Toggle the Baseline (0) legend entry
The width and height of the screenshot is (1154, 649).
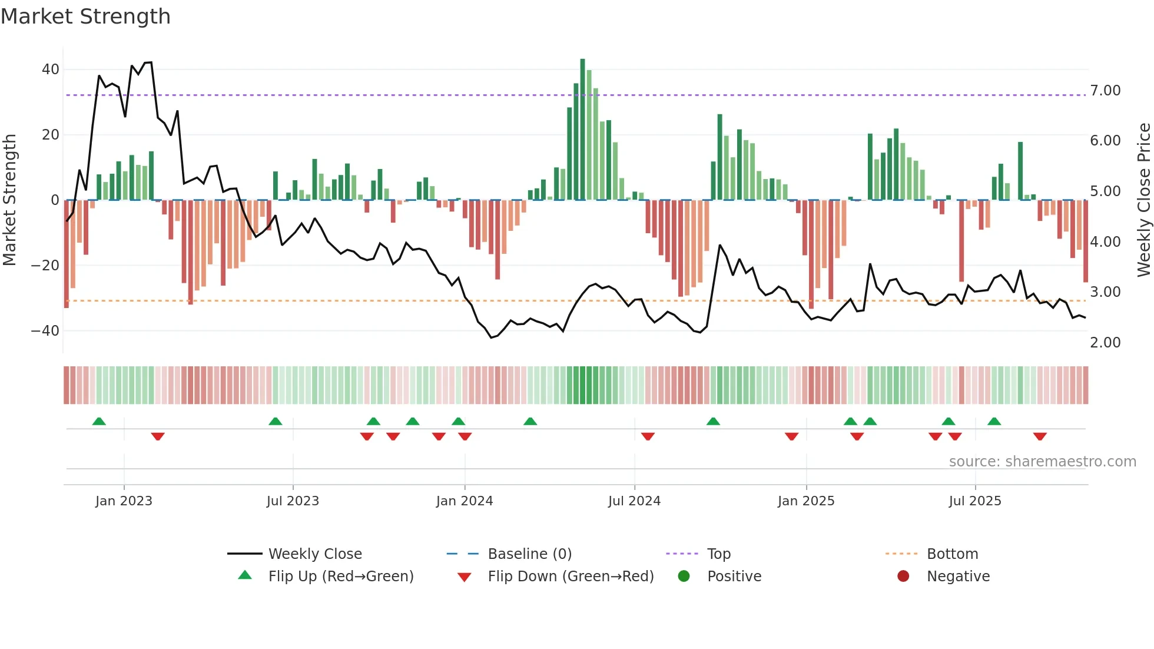pyautogui.click(x=529, y=554)
